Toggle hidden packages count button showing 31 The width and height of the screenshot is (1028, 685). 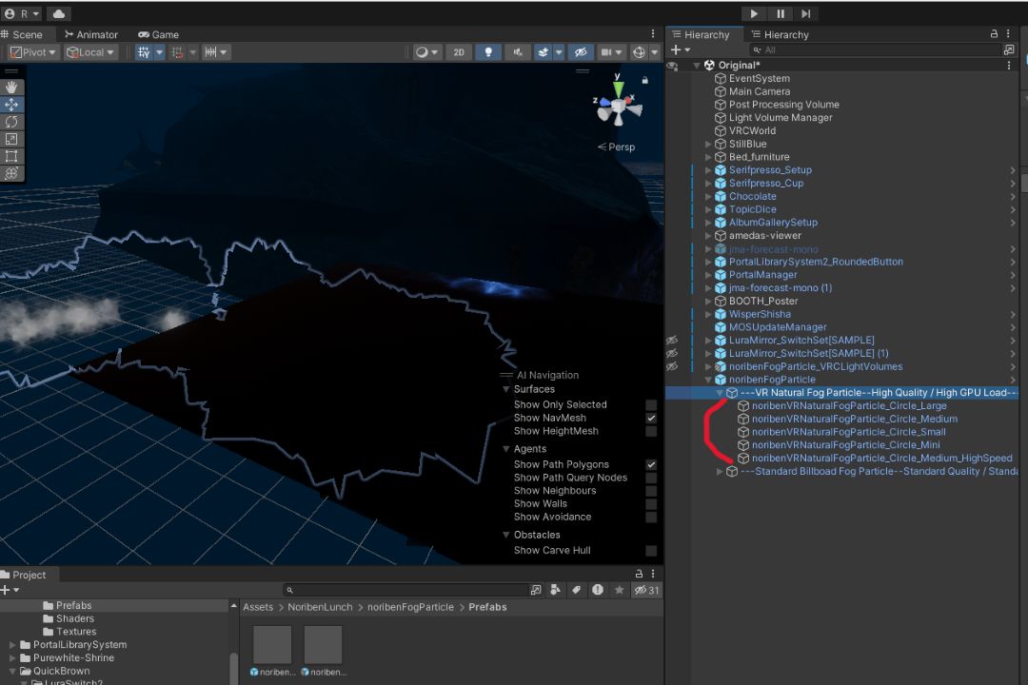click(646, 590)
